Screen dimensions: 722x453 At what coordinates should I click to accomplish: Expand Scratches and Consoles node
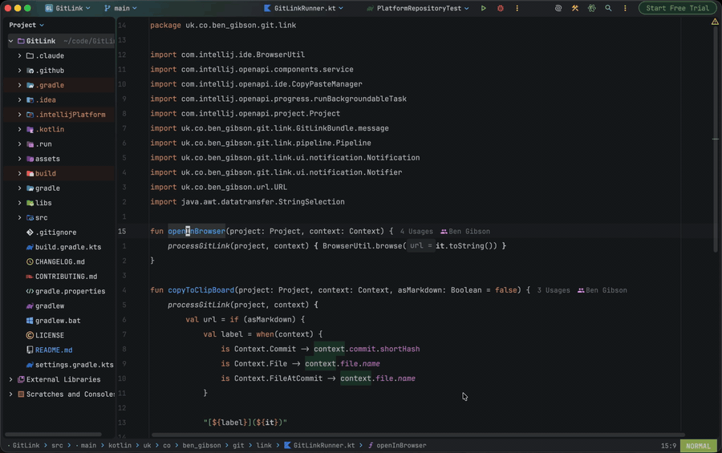click(x=10, y=394)
